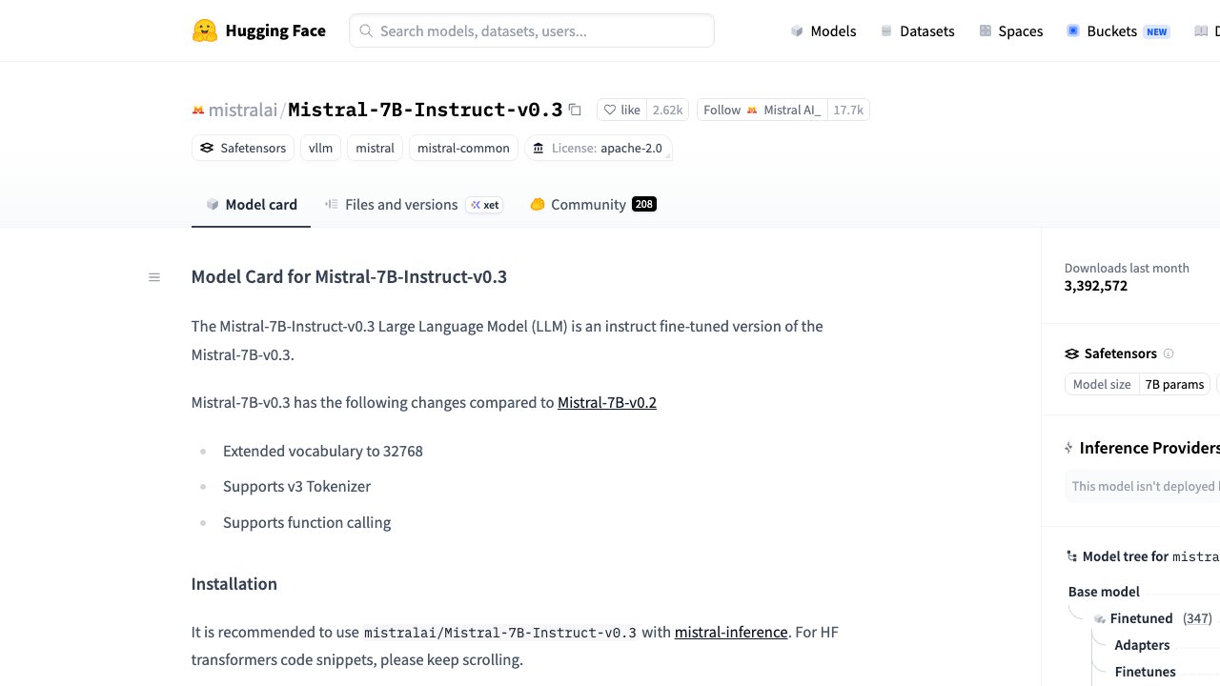Click 'Supports v3 Tokenizer' bullet
The width and height of the screenshot is (1220, 686).
[x=296, y=486]
